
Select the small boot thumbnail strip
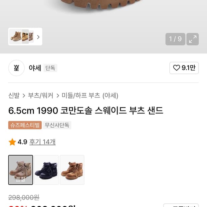[21, 36]
